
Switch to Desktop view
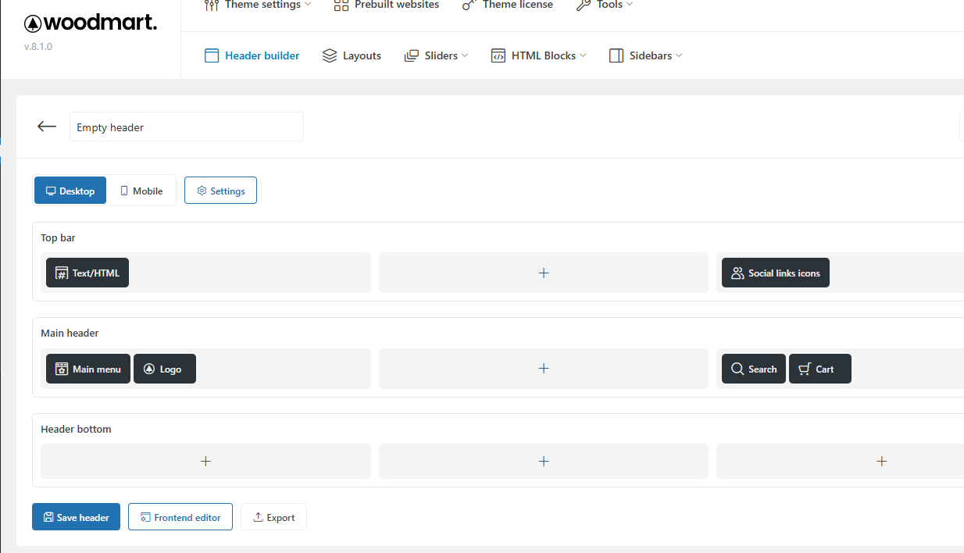70,191
